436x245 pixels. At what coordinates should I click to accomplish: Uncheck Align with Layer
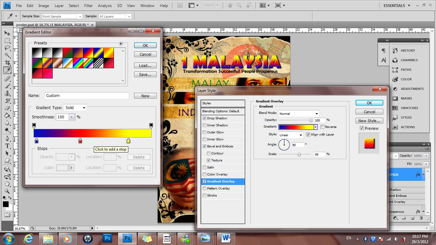coord(308,135)
